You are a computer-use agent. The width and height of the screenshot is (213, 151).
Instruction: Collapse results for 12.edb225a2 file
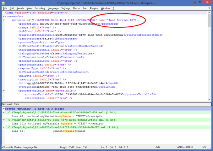pyautogui.click(x=4, y=127)
